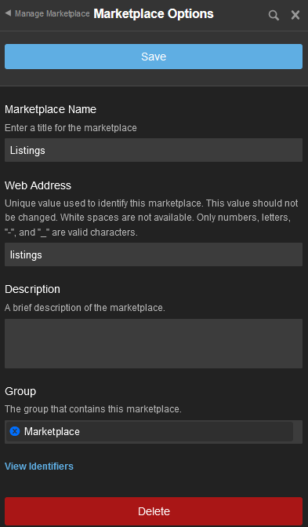Viewport: 308px width, 527px height.
Task: Click the Group label
Action: pos(20,392)
